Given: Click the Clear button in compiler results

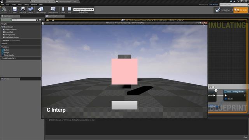Looking at the screenshot, I should tap(245, 137).
